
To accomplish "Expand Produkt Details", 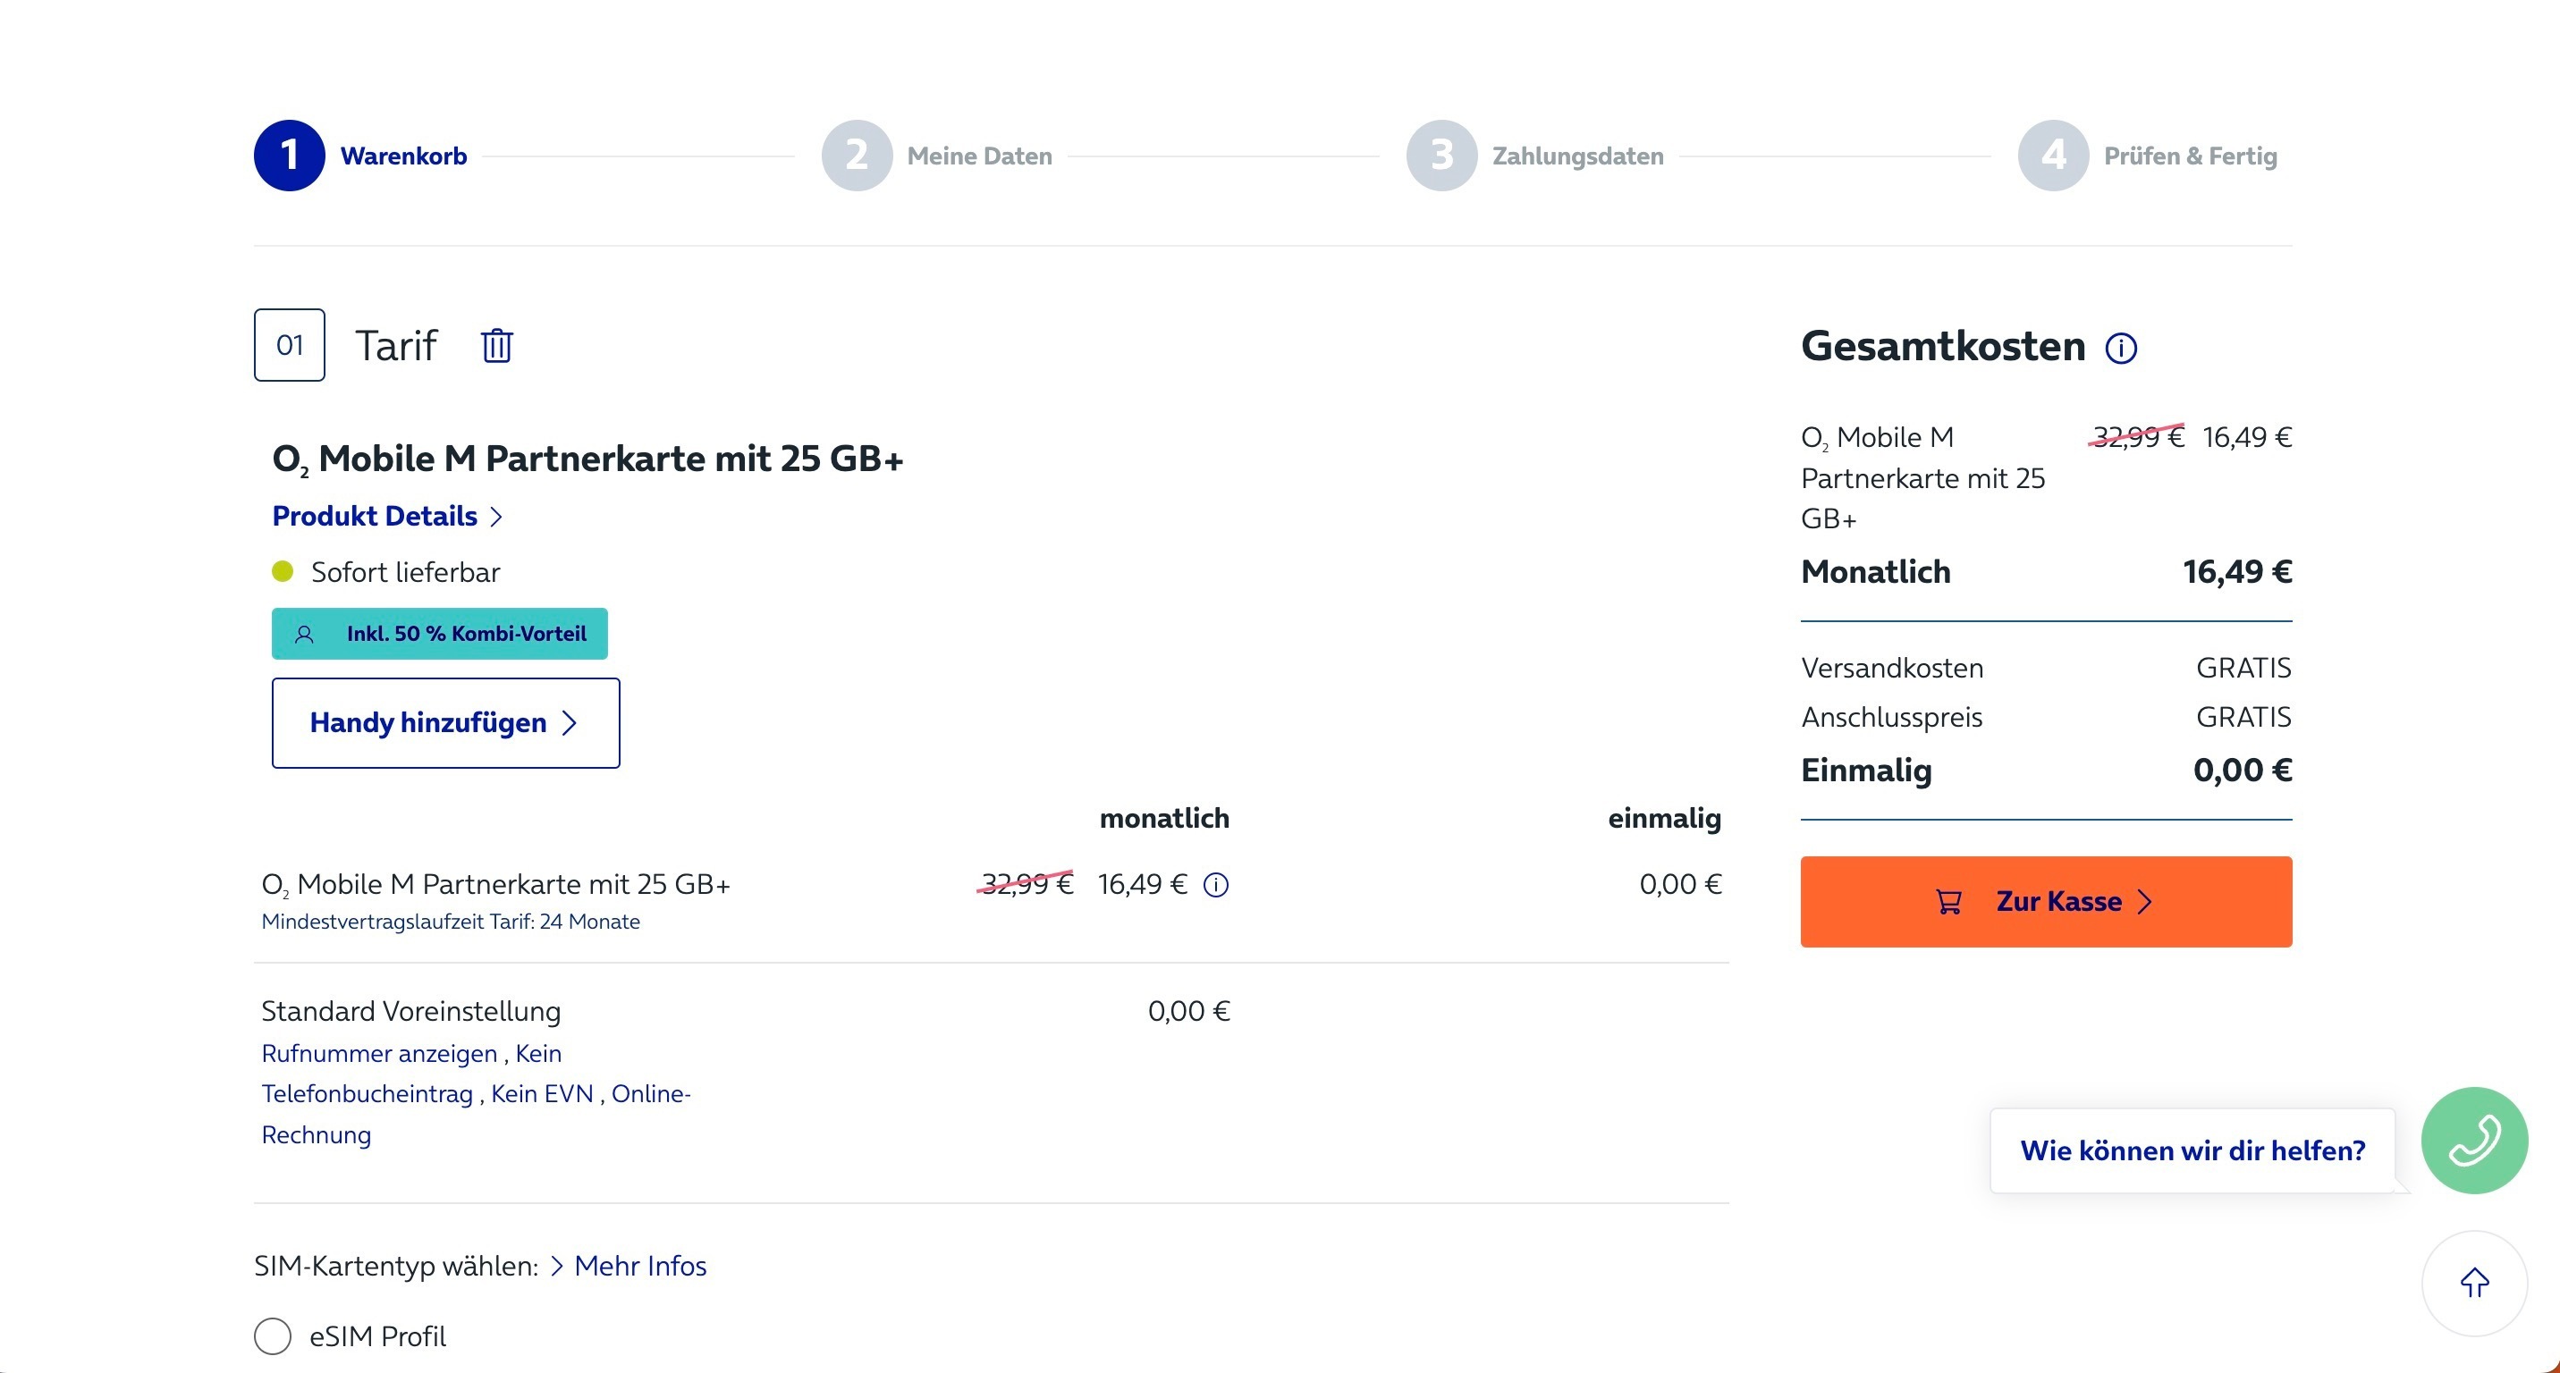I will pos(387,516).
